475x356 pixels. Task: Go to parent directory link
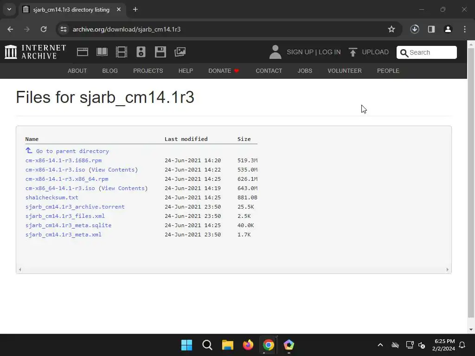click(x=72, y=151)
